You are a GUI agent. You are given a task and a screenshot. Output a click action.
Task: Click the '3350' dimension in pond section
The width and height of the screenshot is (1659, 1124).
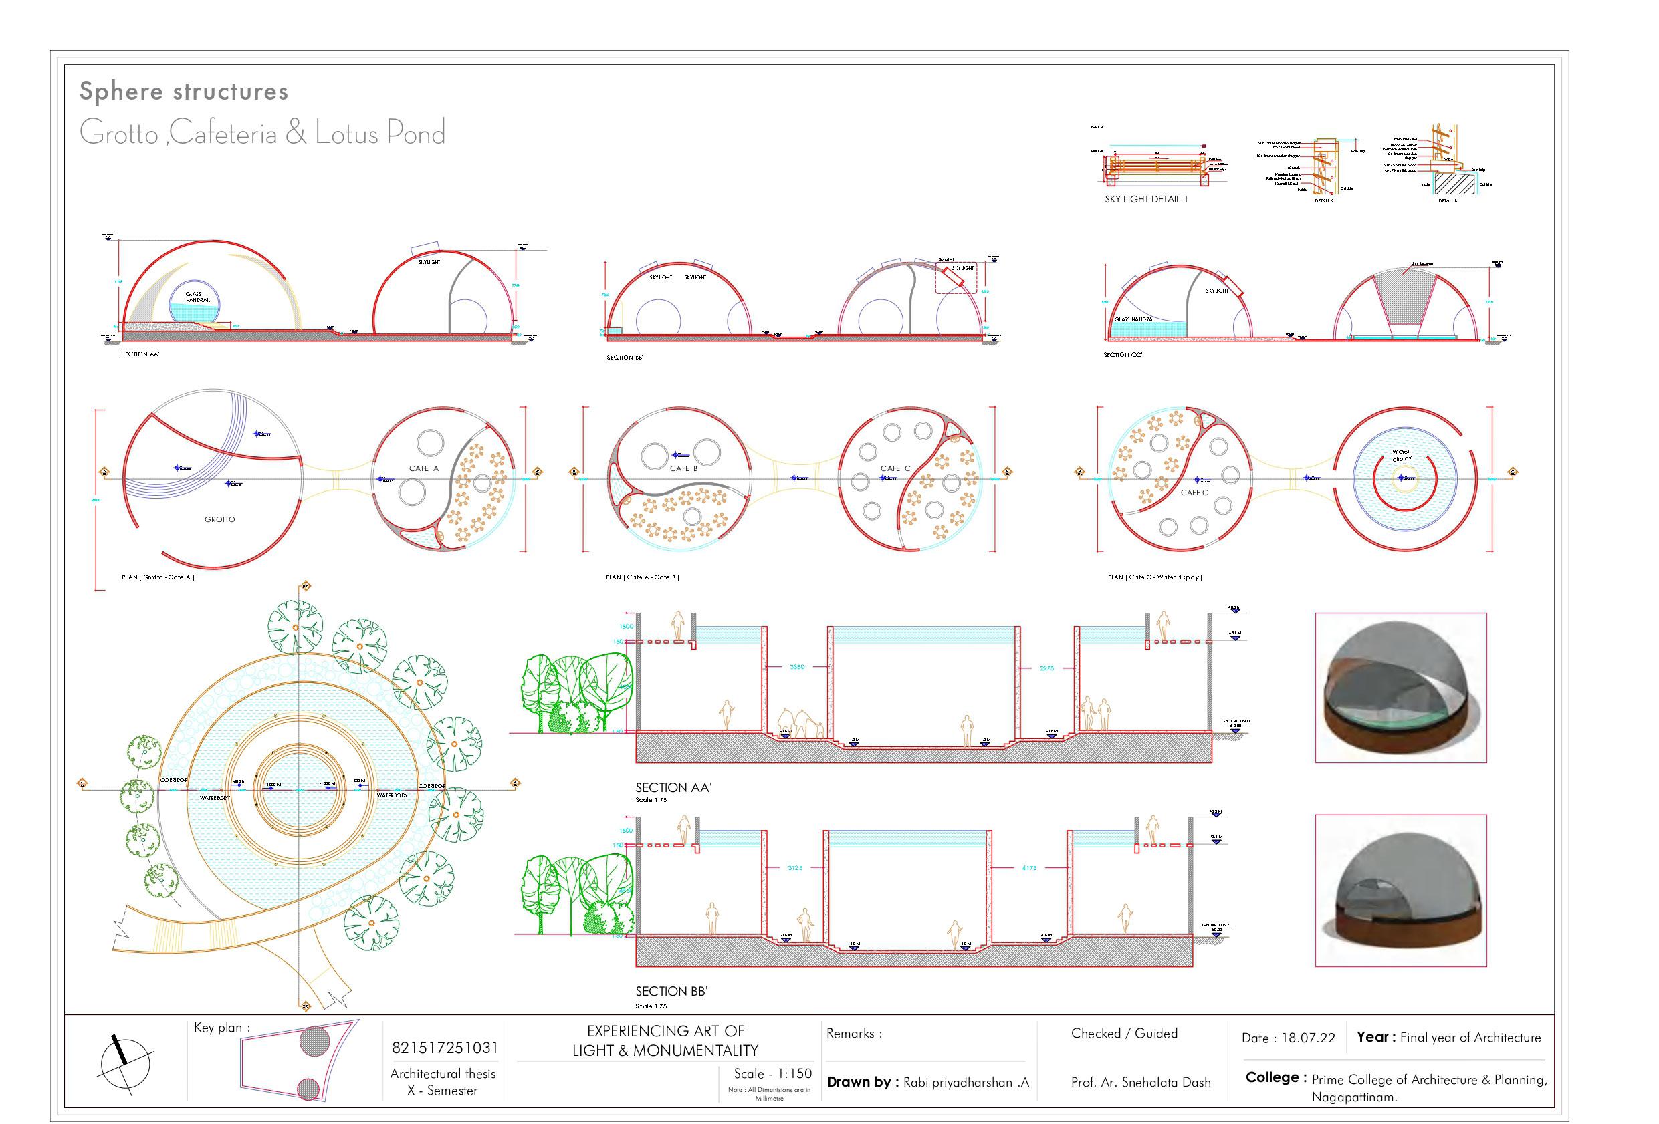(796, 667)
